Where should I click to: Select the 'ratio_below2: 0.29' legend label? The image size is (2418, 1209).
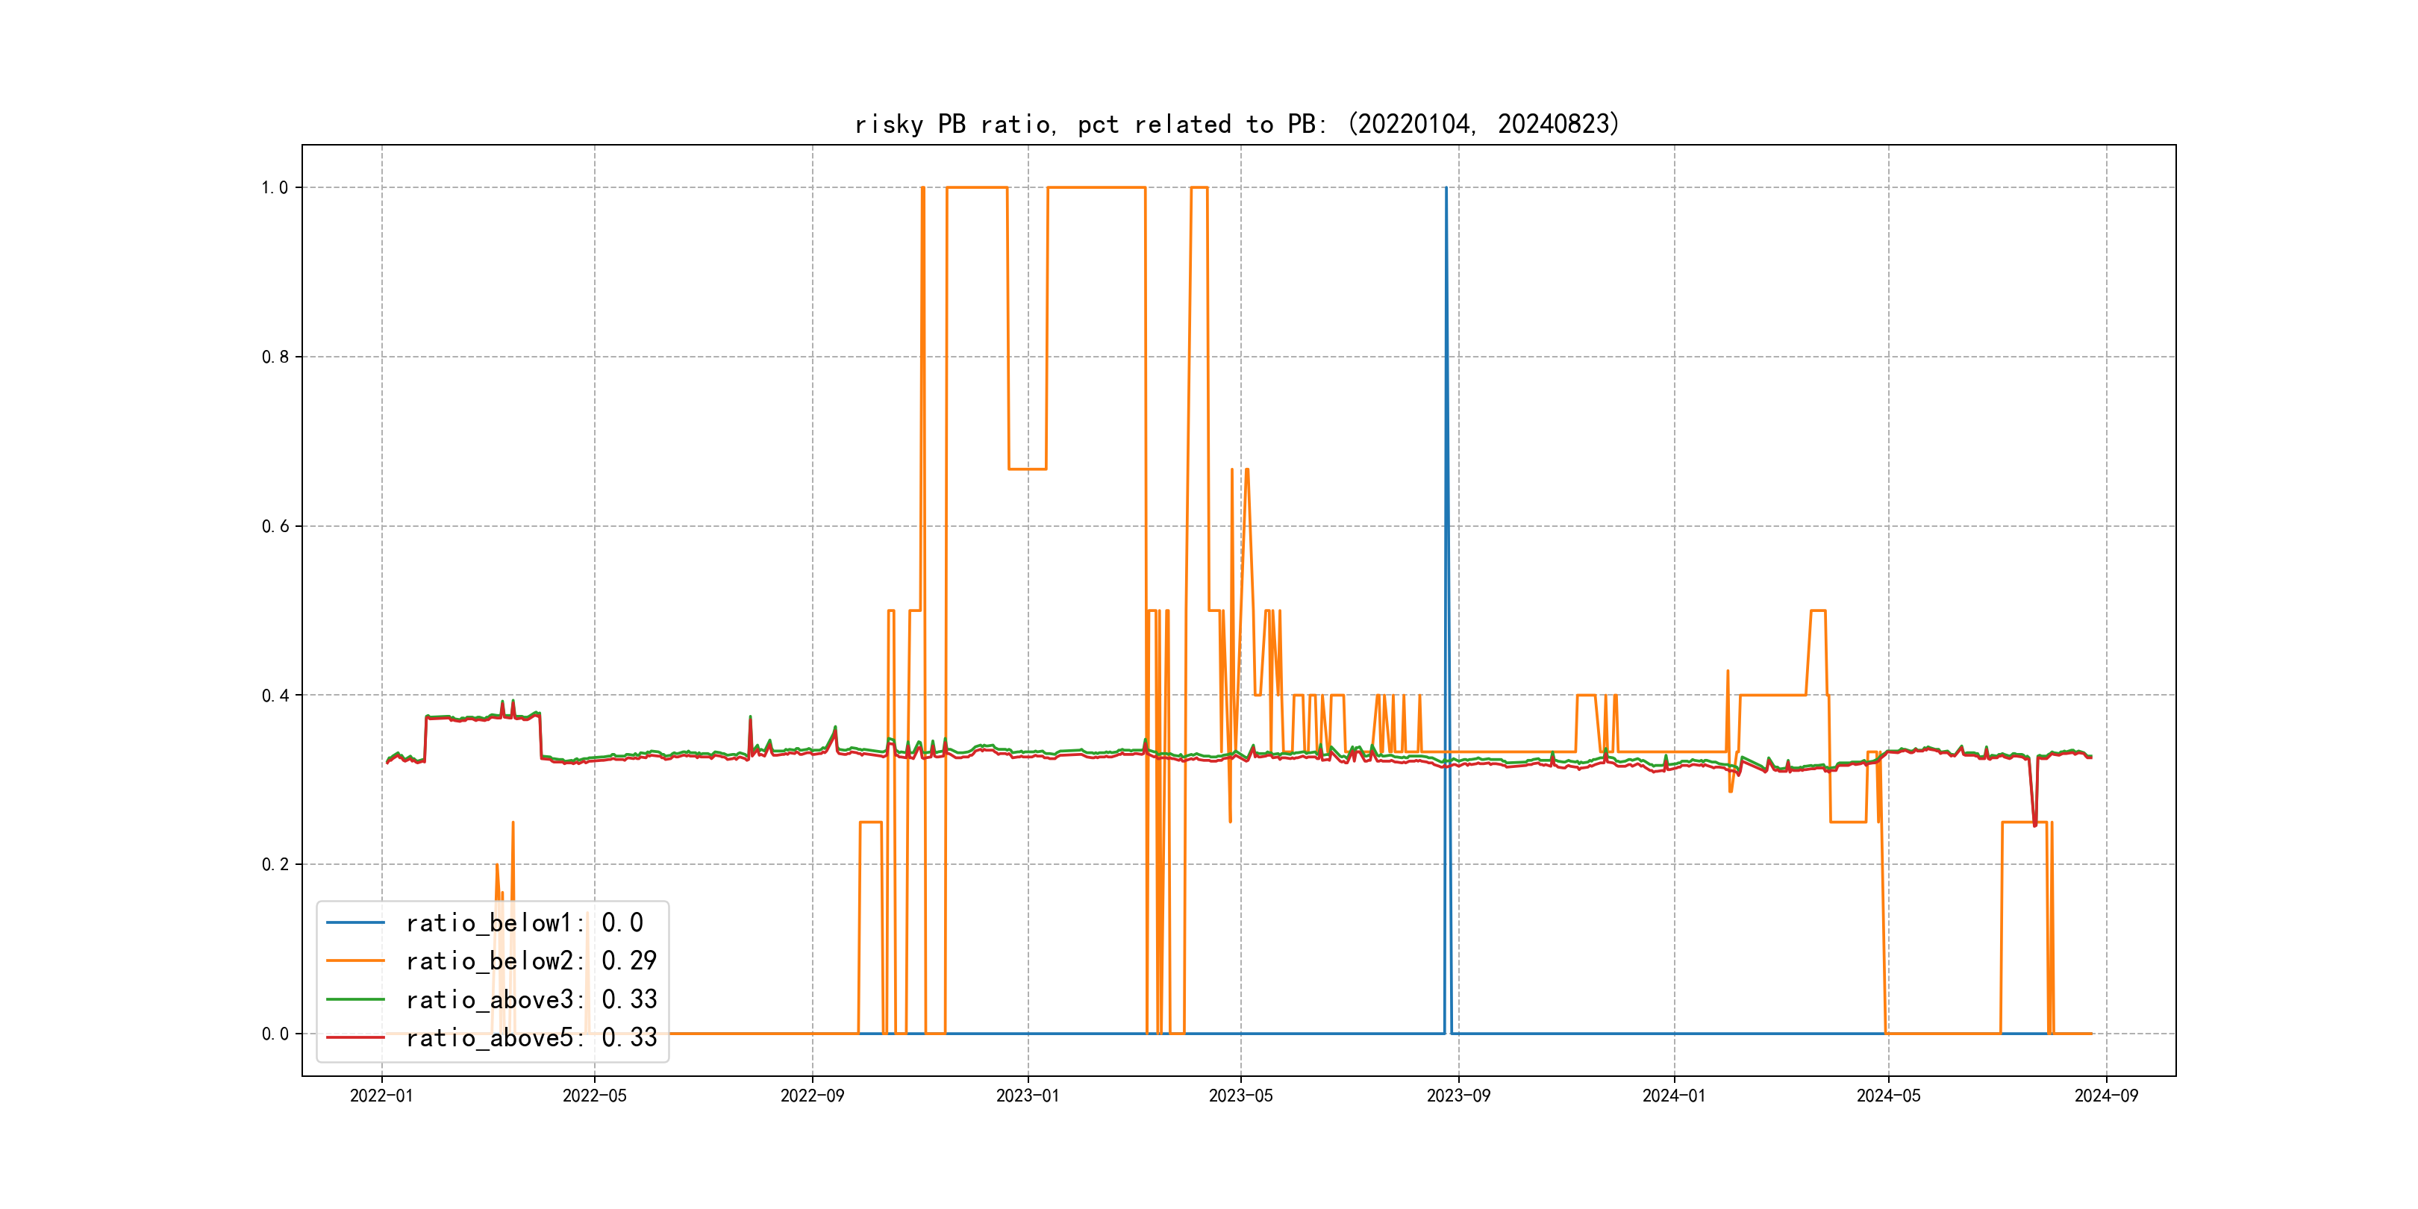click(531, 961)
